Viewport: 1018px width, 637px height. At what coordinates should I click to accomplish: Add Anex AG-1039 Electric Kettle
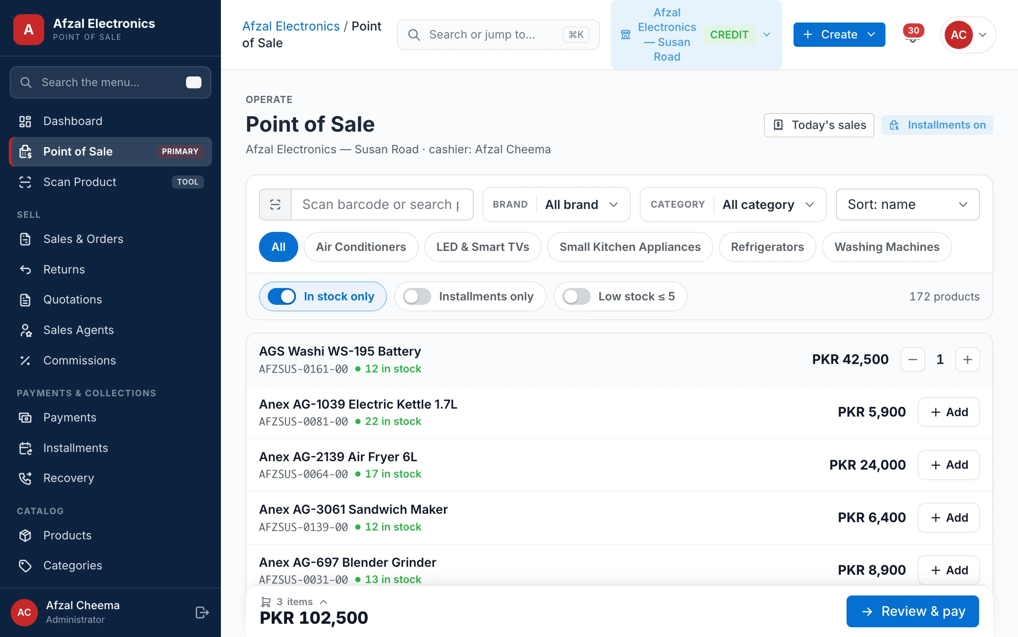tap(949, 412)
